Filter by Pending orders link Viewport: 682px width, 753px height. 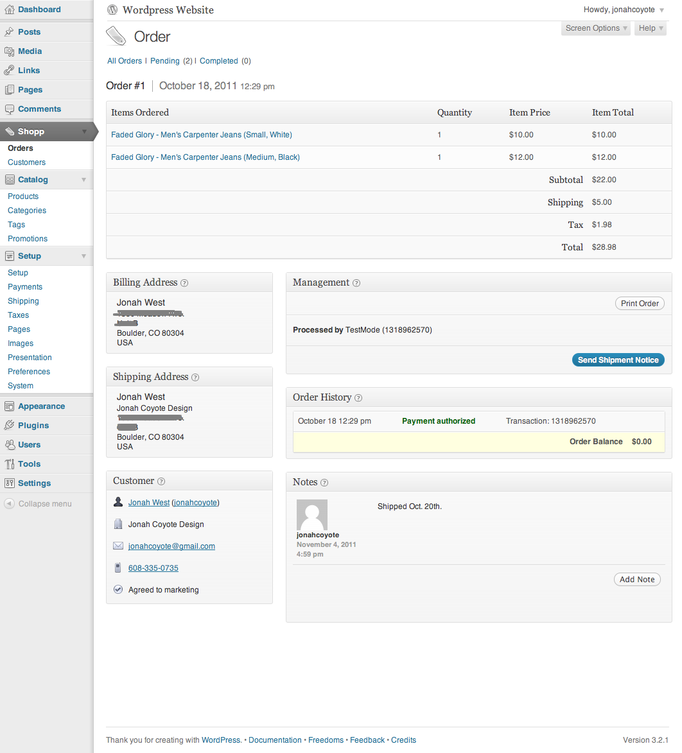(x=165, y=61)
